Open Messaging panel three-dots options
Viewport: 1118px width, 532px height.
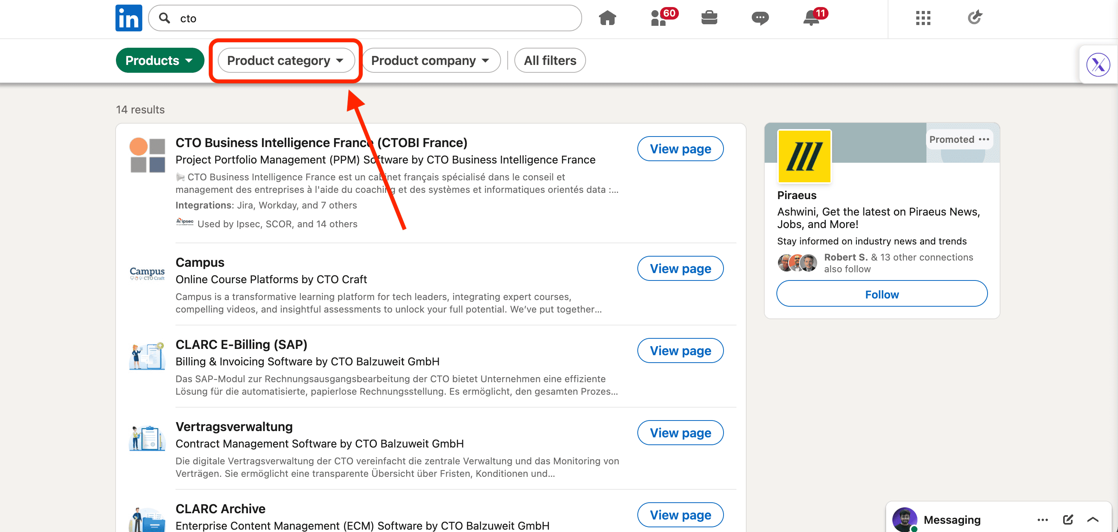(x=1042, y=519)
